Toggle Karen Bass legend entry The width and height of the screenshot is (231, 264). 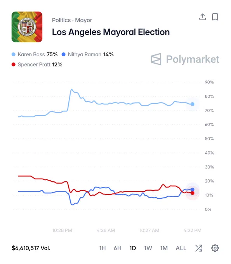tap(35, 54)
